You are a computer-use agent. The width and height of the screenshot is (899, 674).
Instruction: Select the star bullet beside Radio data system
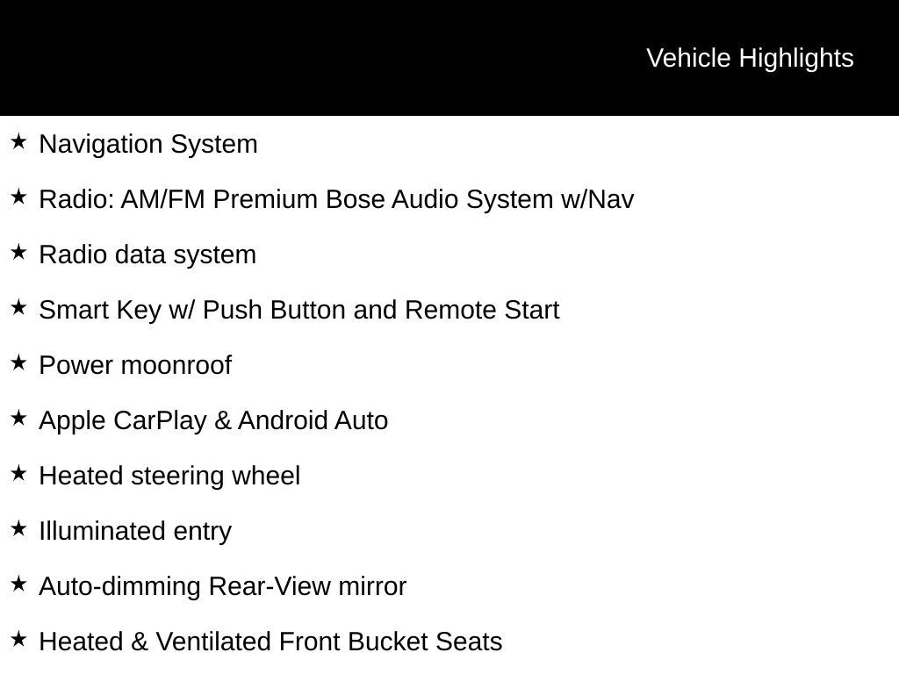[18, 252]
